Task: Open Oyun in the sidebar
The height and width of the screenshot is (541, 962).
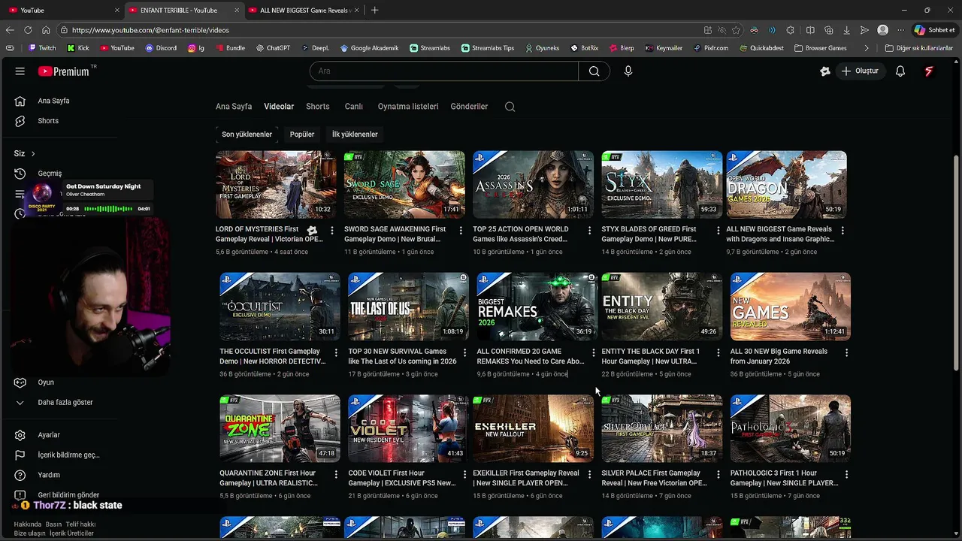Action: (x=46, y=382)
